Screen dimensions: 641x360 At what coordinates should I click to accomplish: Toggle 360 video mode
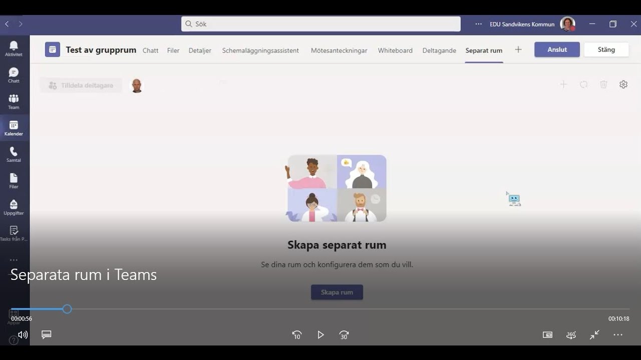tap(571, 335)
